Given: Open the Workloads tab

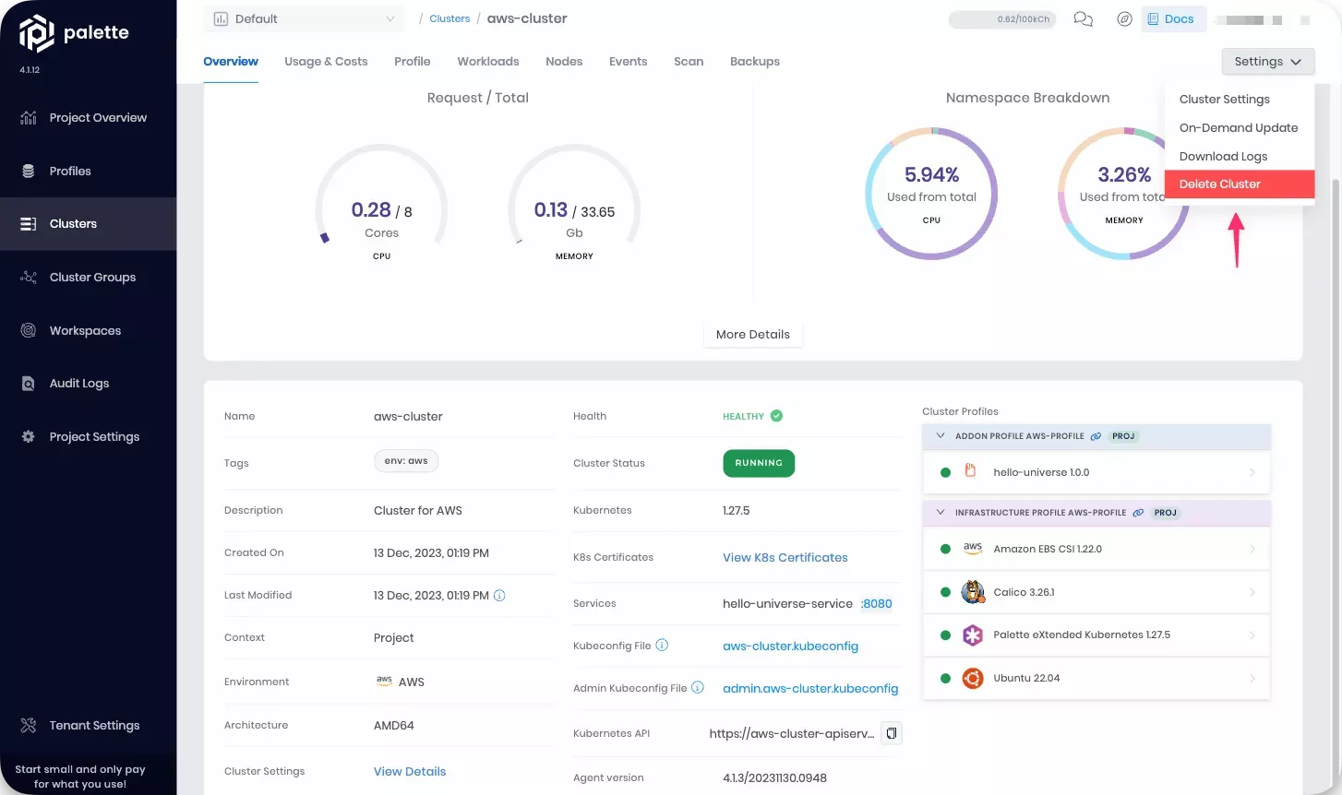Looking at the screenshot, I should point(488,62).
